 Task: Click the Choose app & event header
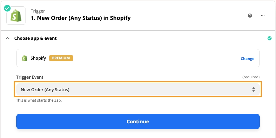click(x=35, y=38)
